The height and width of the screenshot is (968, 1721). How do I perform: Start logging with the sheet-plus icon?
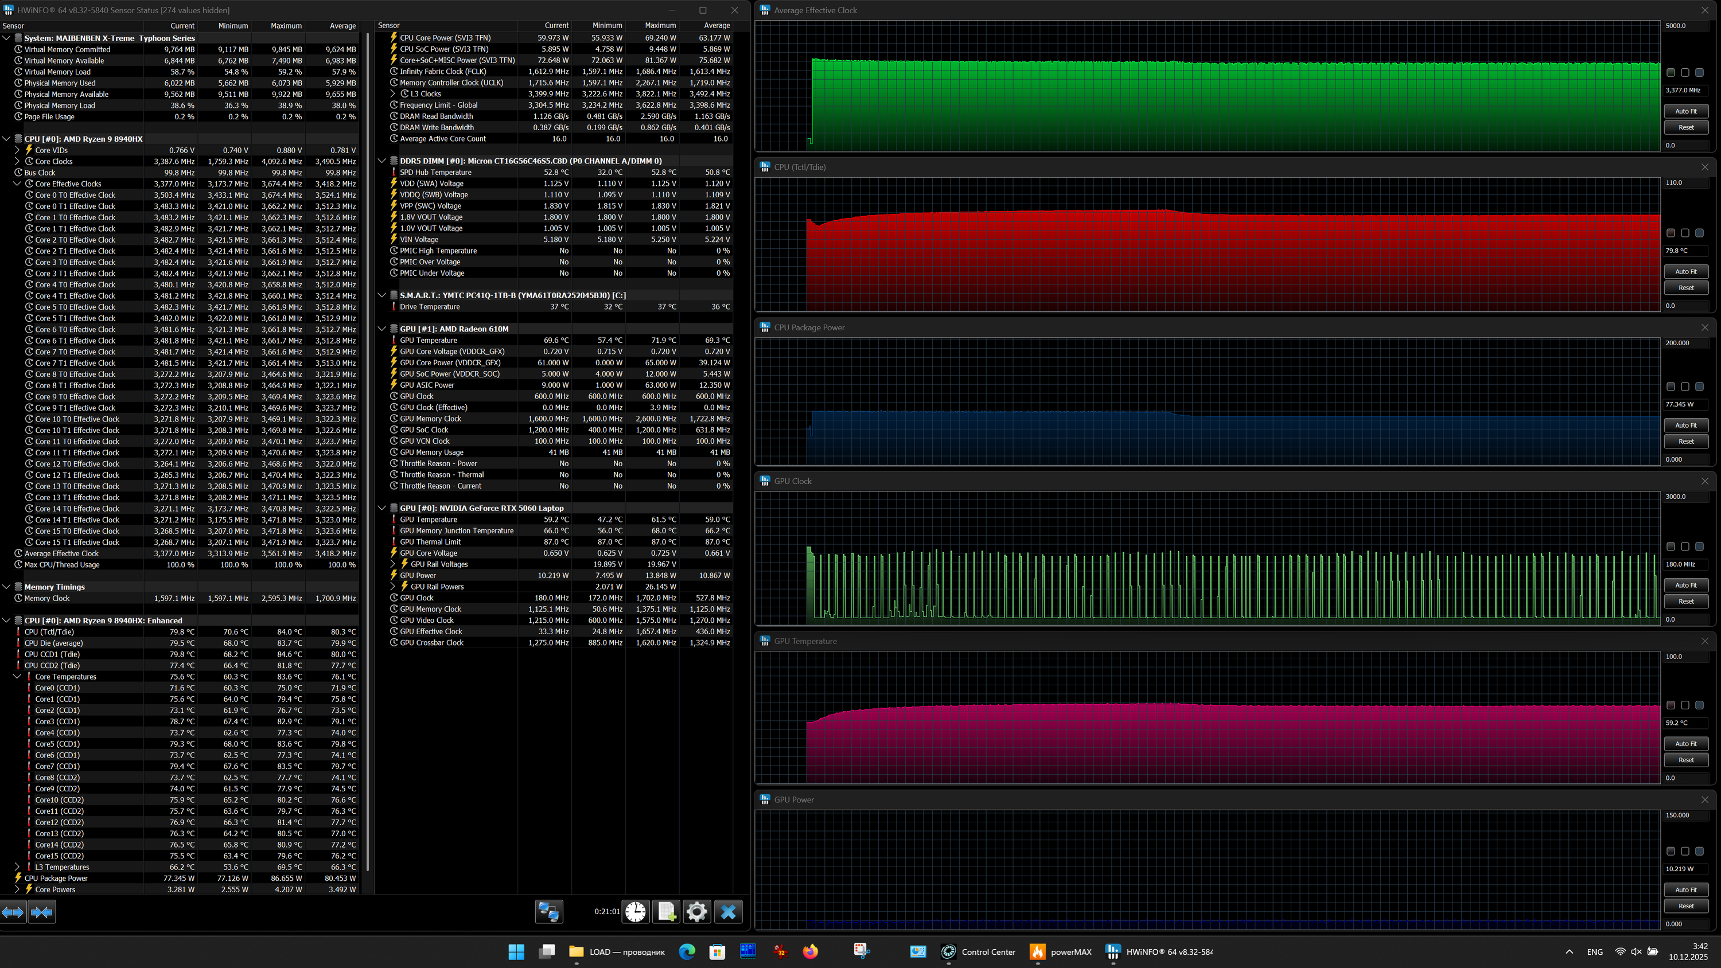(x=666, y=911)
